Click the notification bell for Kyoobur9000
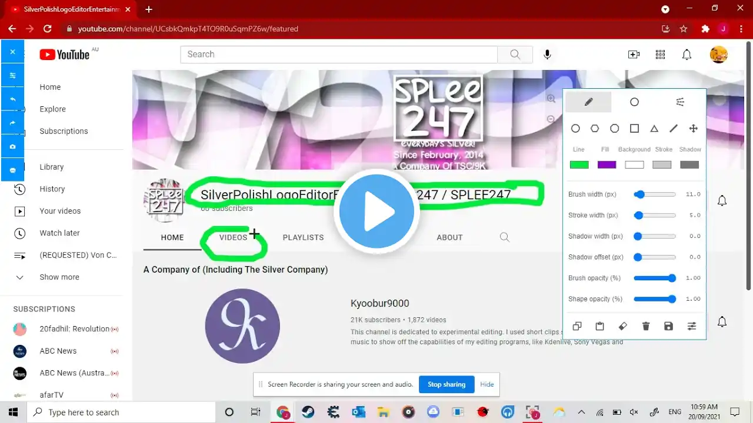This screenshot has width=753, height=423. tap(722, 321)
